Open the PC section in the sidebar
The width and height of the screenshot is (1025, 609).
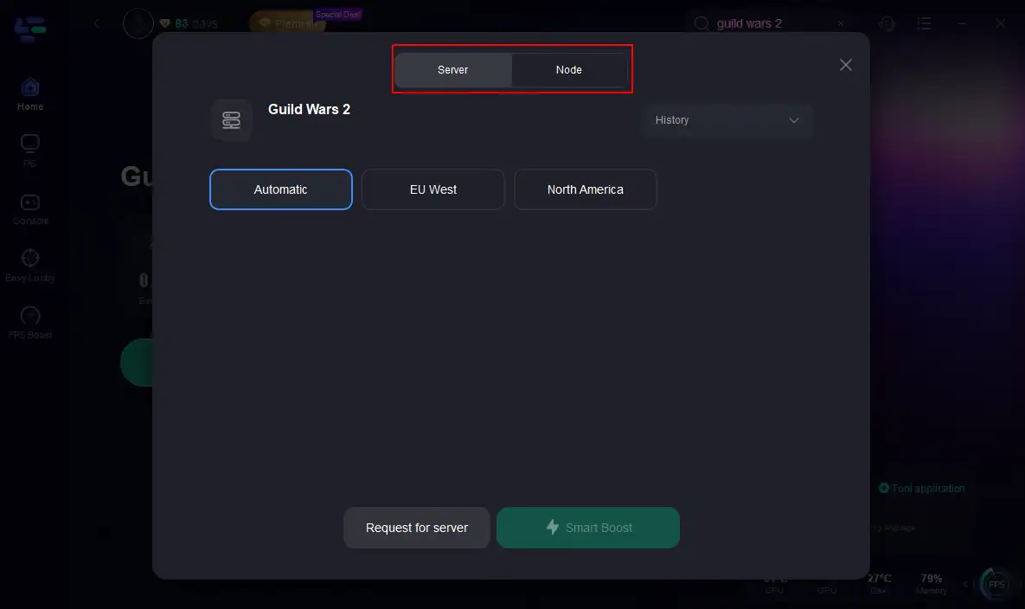click(x=30, y=144)
